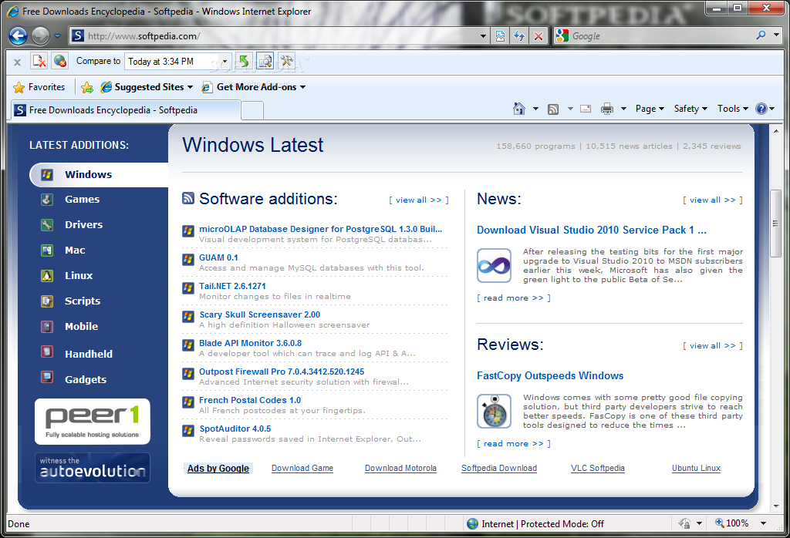Open compatibility view icon in address bar
790x538 pixels.
point(500,35)
